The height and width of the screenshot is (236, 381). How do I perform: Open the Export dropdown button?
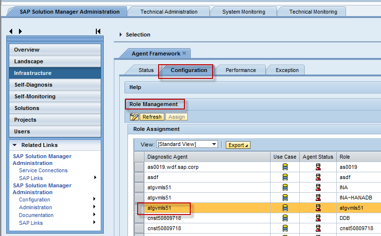238,145
